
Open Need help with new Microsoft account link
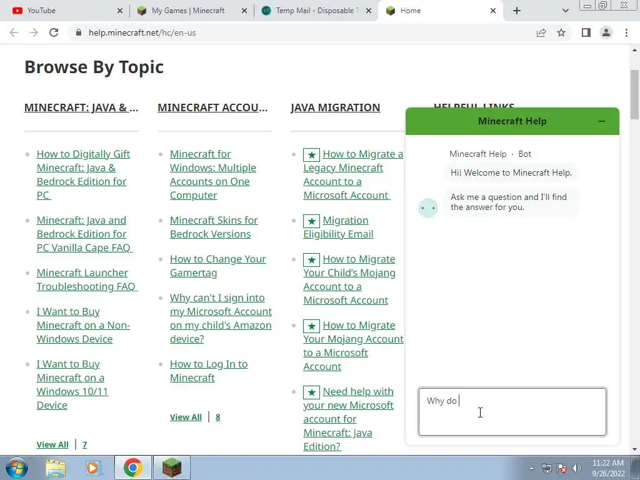pos(349,419)
